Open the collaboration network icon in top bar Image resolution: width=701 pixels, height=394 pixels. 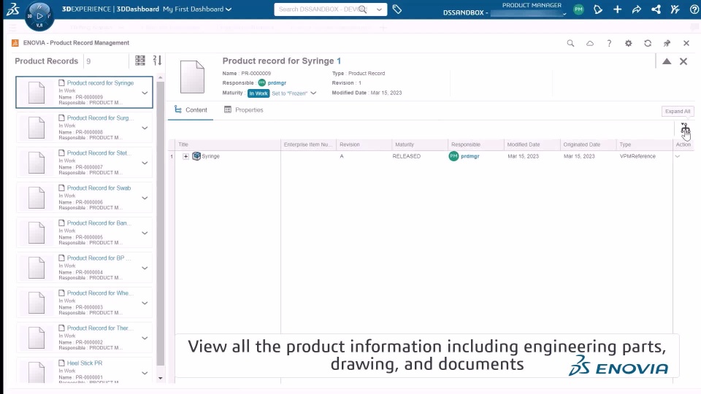tap(656, 9)
